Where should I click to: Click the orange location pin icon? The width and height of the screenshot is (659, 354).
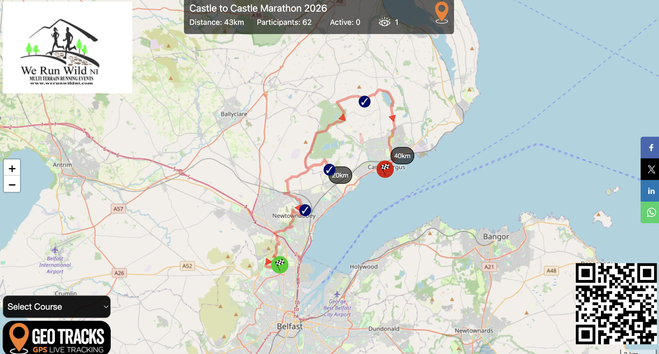tap(442, 12)
